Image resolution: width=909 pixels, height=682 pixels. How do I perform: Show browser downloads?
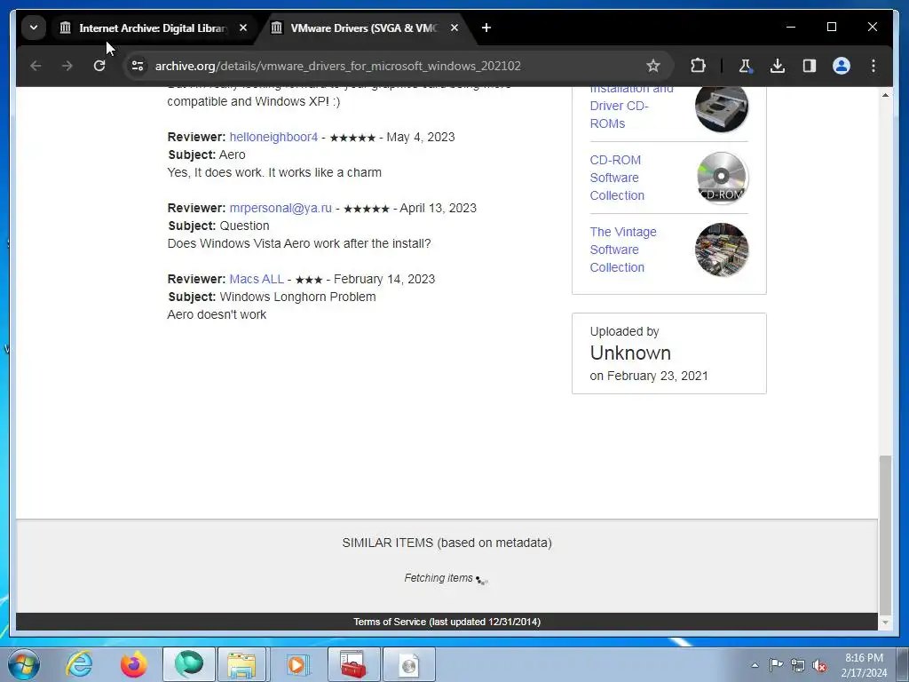(778, 66)
